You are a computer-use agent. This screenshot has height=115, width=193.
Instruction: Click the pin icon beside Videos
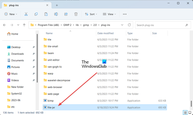33,80
